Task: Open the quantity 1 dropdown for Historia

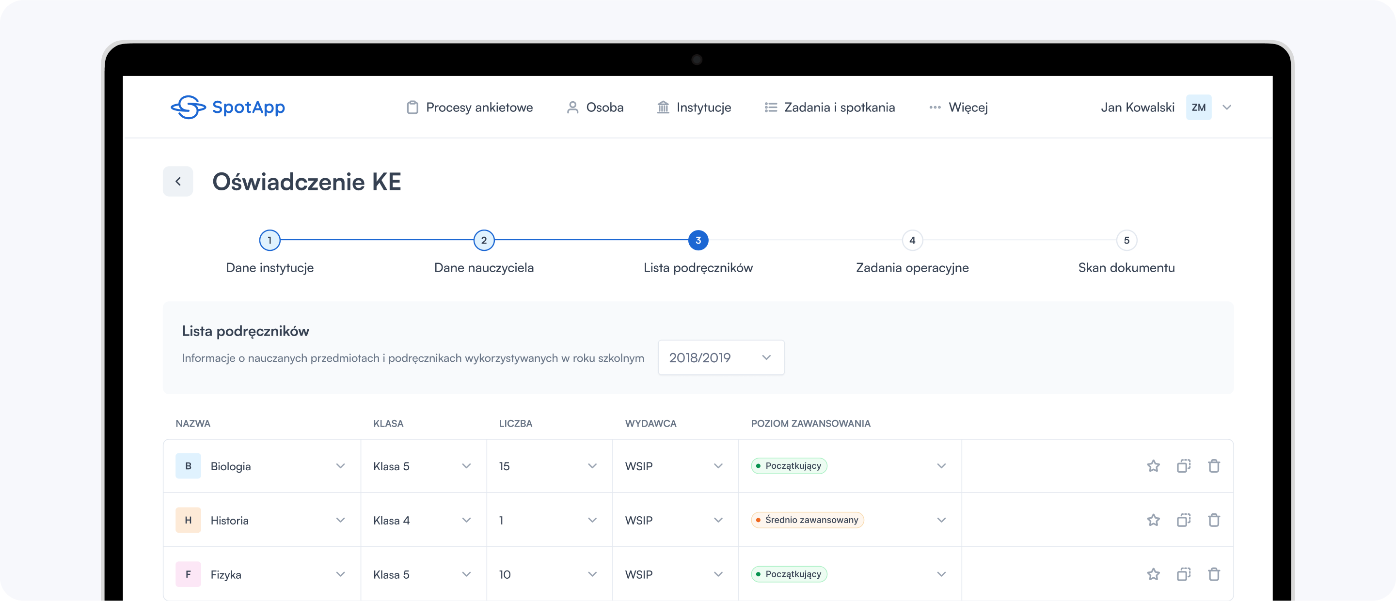Action: (x=550, y=520)
